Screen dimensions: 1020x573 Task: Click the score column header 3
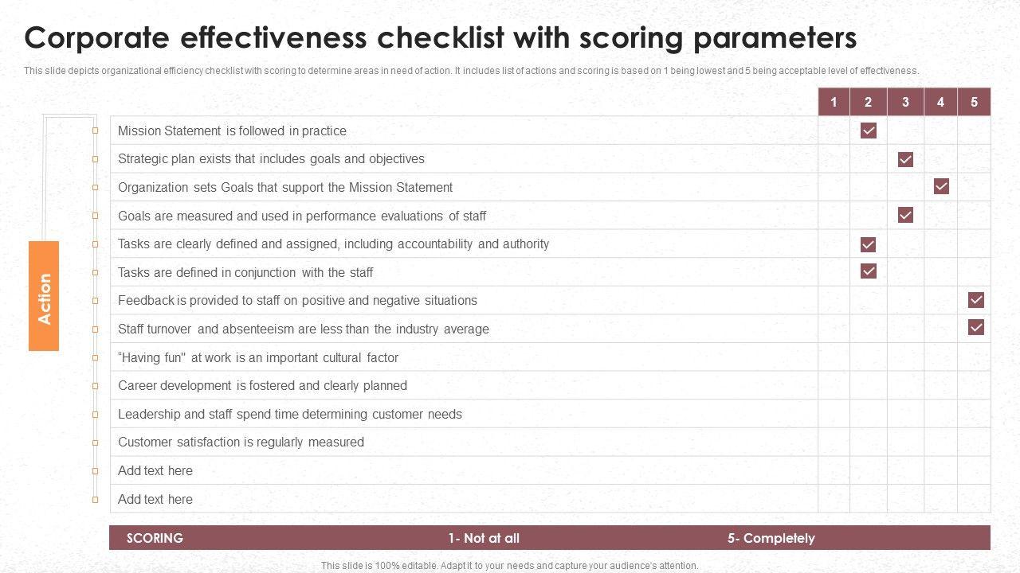(905, 102)
